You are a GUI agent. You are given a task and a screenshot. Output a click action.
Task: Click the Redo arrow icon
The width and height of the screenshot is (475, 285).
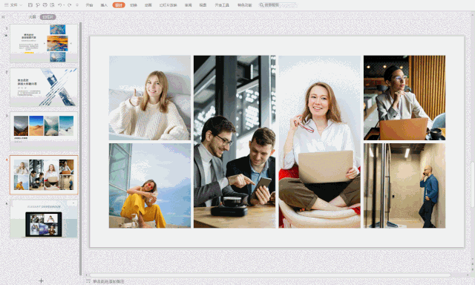tap(69, 5)
